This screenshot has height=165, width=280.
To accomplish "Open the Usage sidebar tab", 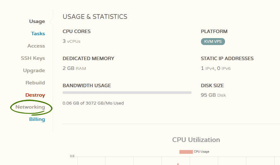I will click(x=37, y=21).
